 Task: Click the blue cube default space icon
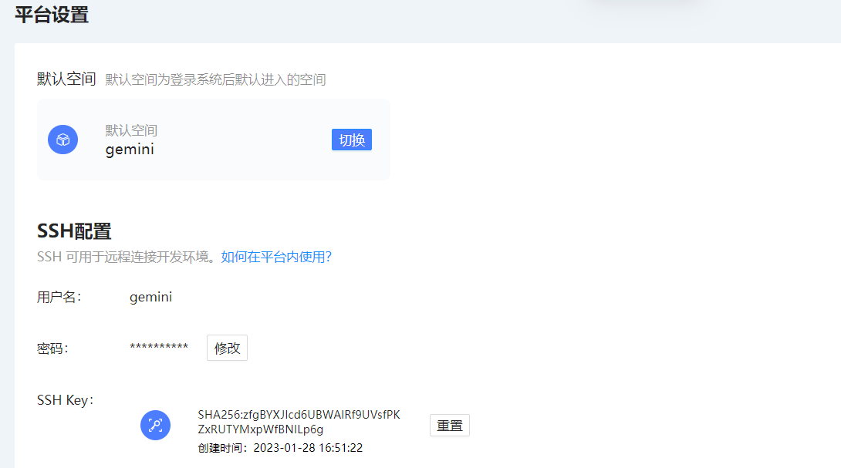tap(62, 140)
